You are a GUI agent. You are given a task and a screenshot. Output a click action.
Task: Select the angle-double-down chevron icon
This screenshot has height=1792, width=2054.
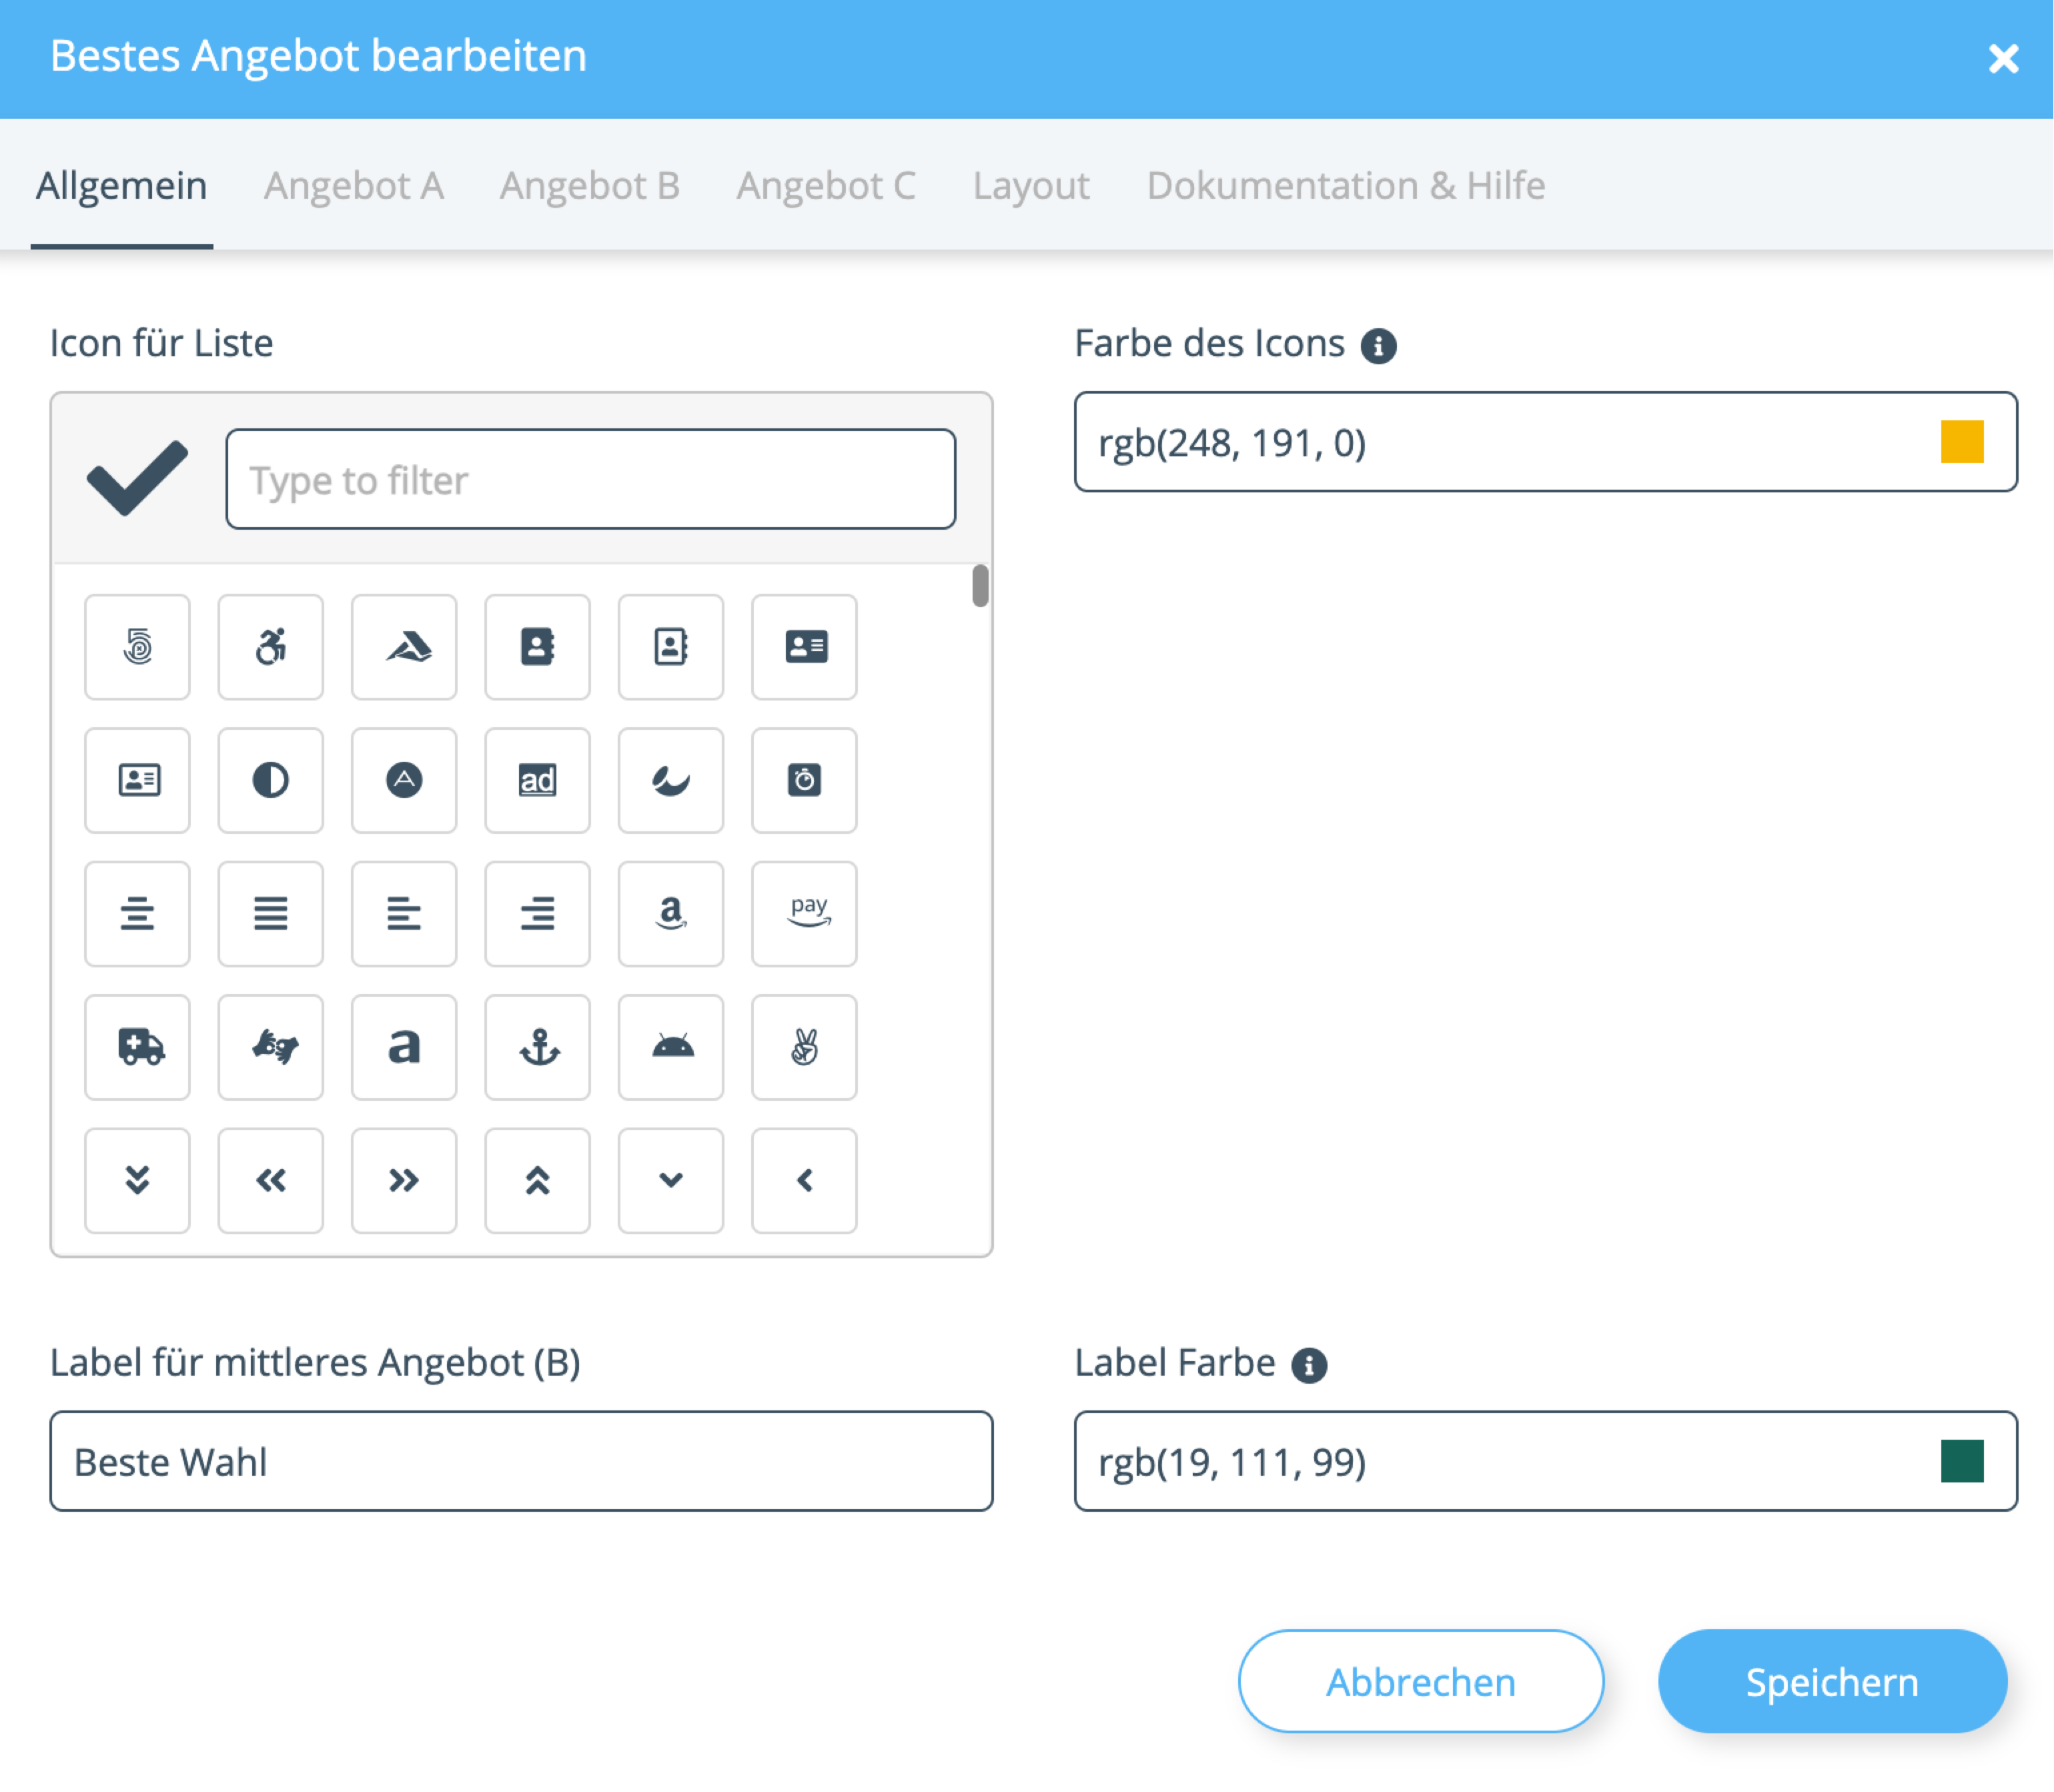(x=138, y=1180)
